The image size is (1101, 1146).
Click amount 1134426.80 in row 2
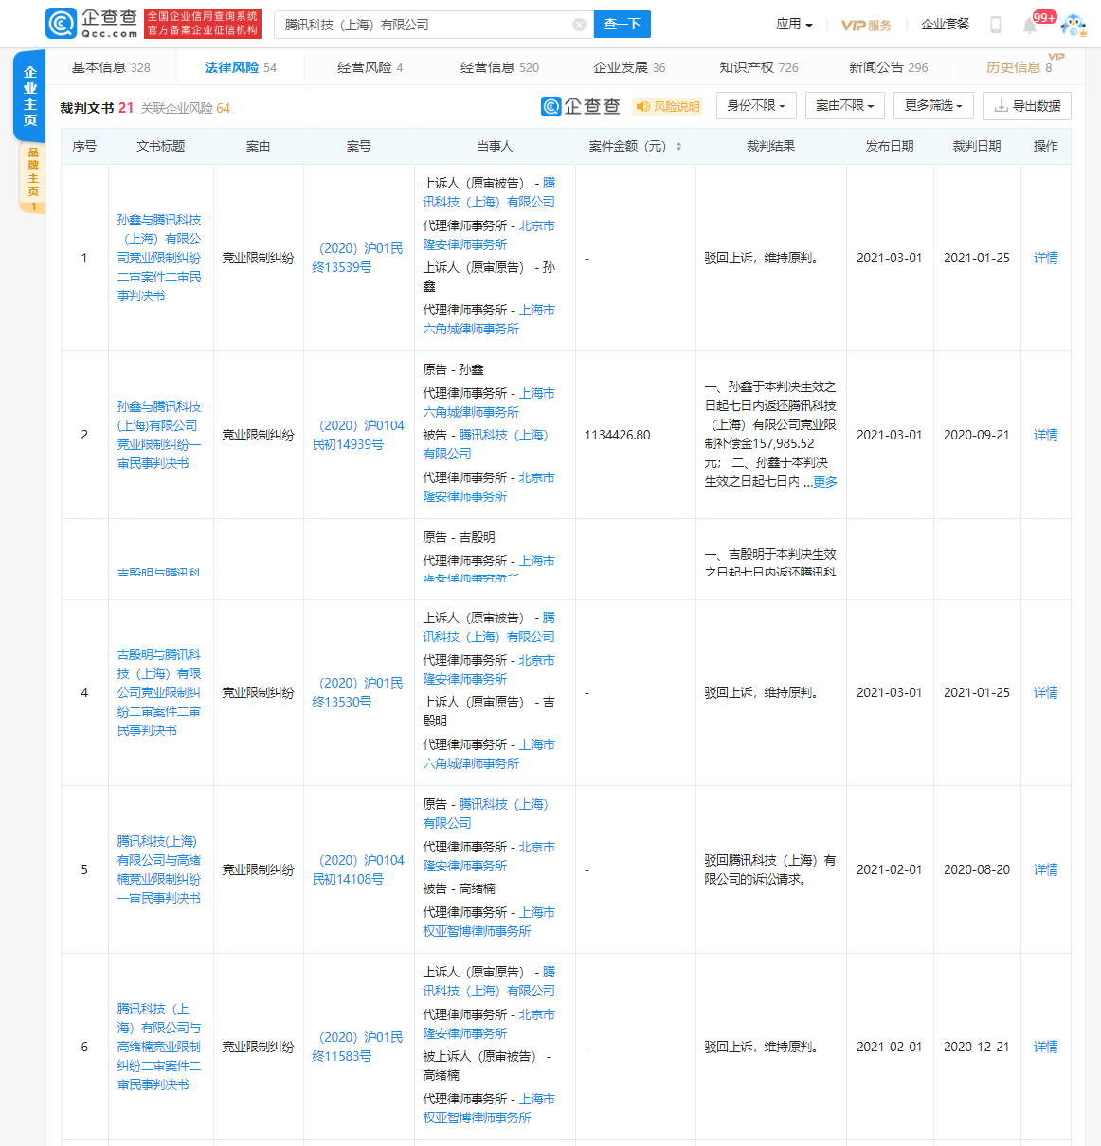[618, 435]
